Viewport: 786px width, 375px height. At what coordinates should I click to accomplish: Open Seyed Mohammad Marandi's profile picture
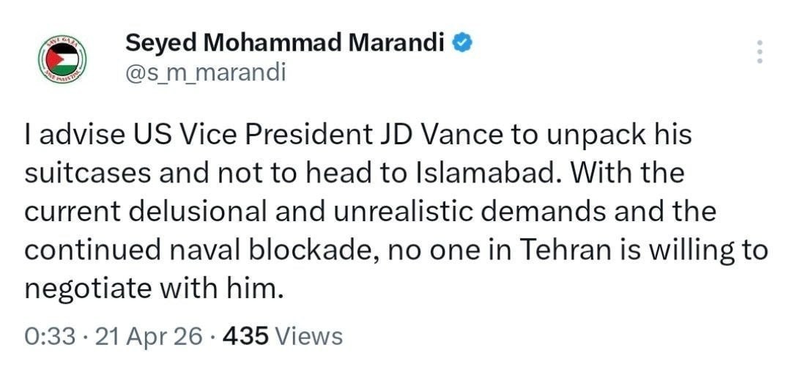coord(62,60)
